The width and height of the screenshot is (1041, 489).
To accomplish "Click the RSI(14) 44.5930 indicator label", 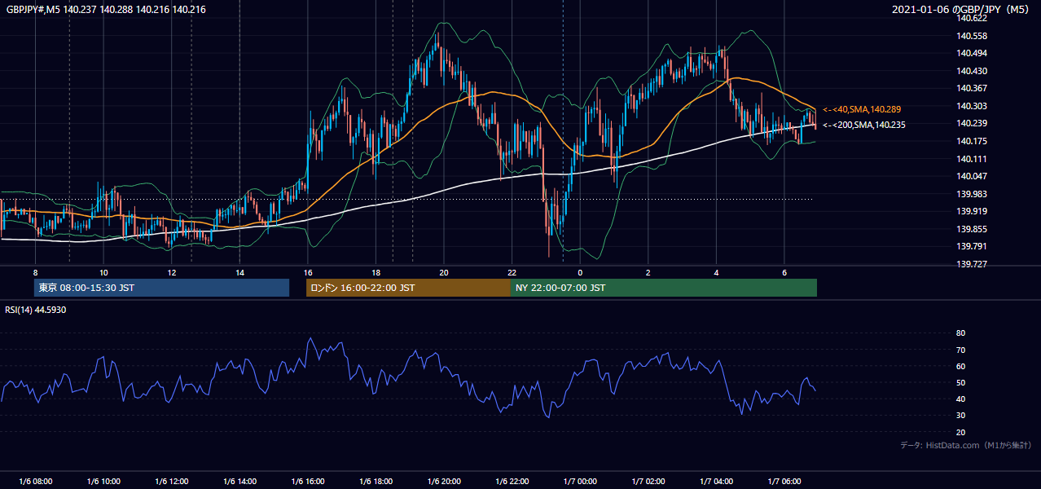I will tap(36, 310).
